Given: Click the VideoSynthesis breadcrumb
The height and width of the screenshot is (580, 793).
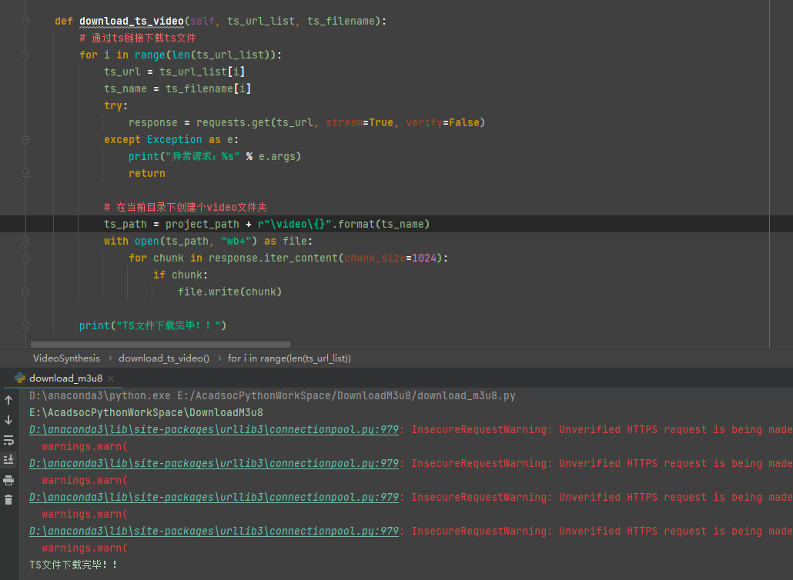Looking at the screenshot, I should [x=66, y=358].
